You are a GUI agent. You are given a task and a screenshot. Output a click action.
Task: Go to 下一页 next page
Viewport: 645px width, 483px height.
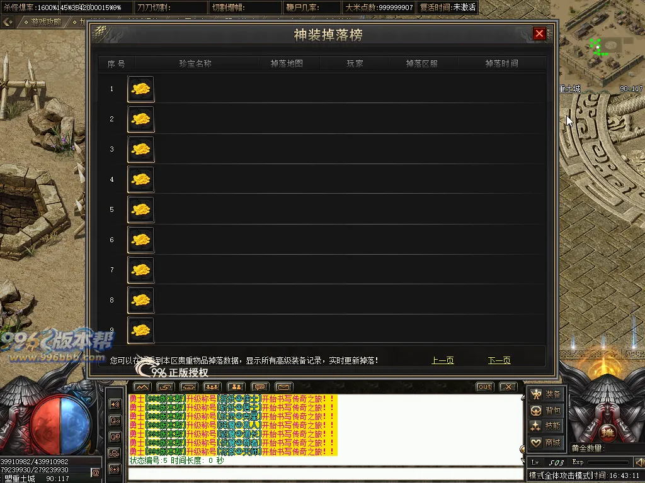(x=499, y=360)
